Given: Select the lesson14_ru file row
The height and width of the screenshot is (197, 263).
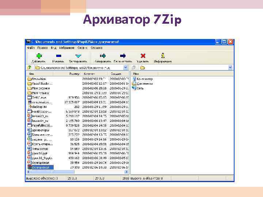Looking at the screenshot, I should click(78, 121).
